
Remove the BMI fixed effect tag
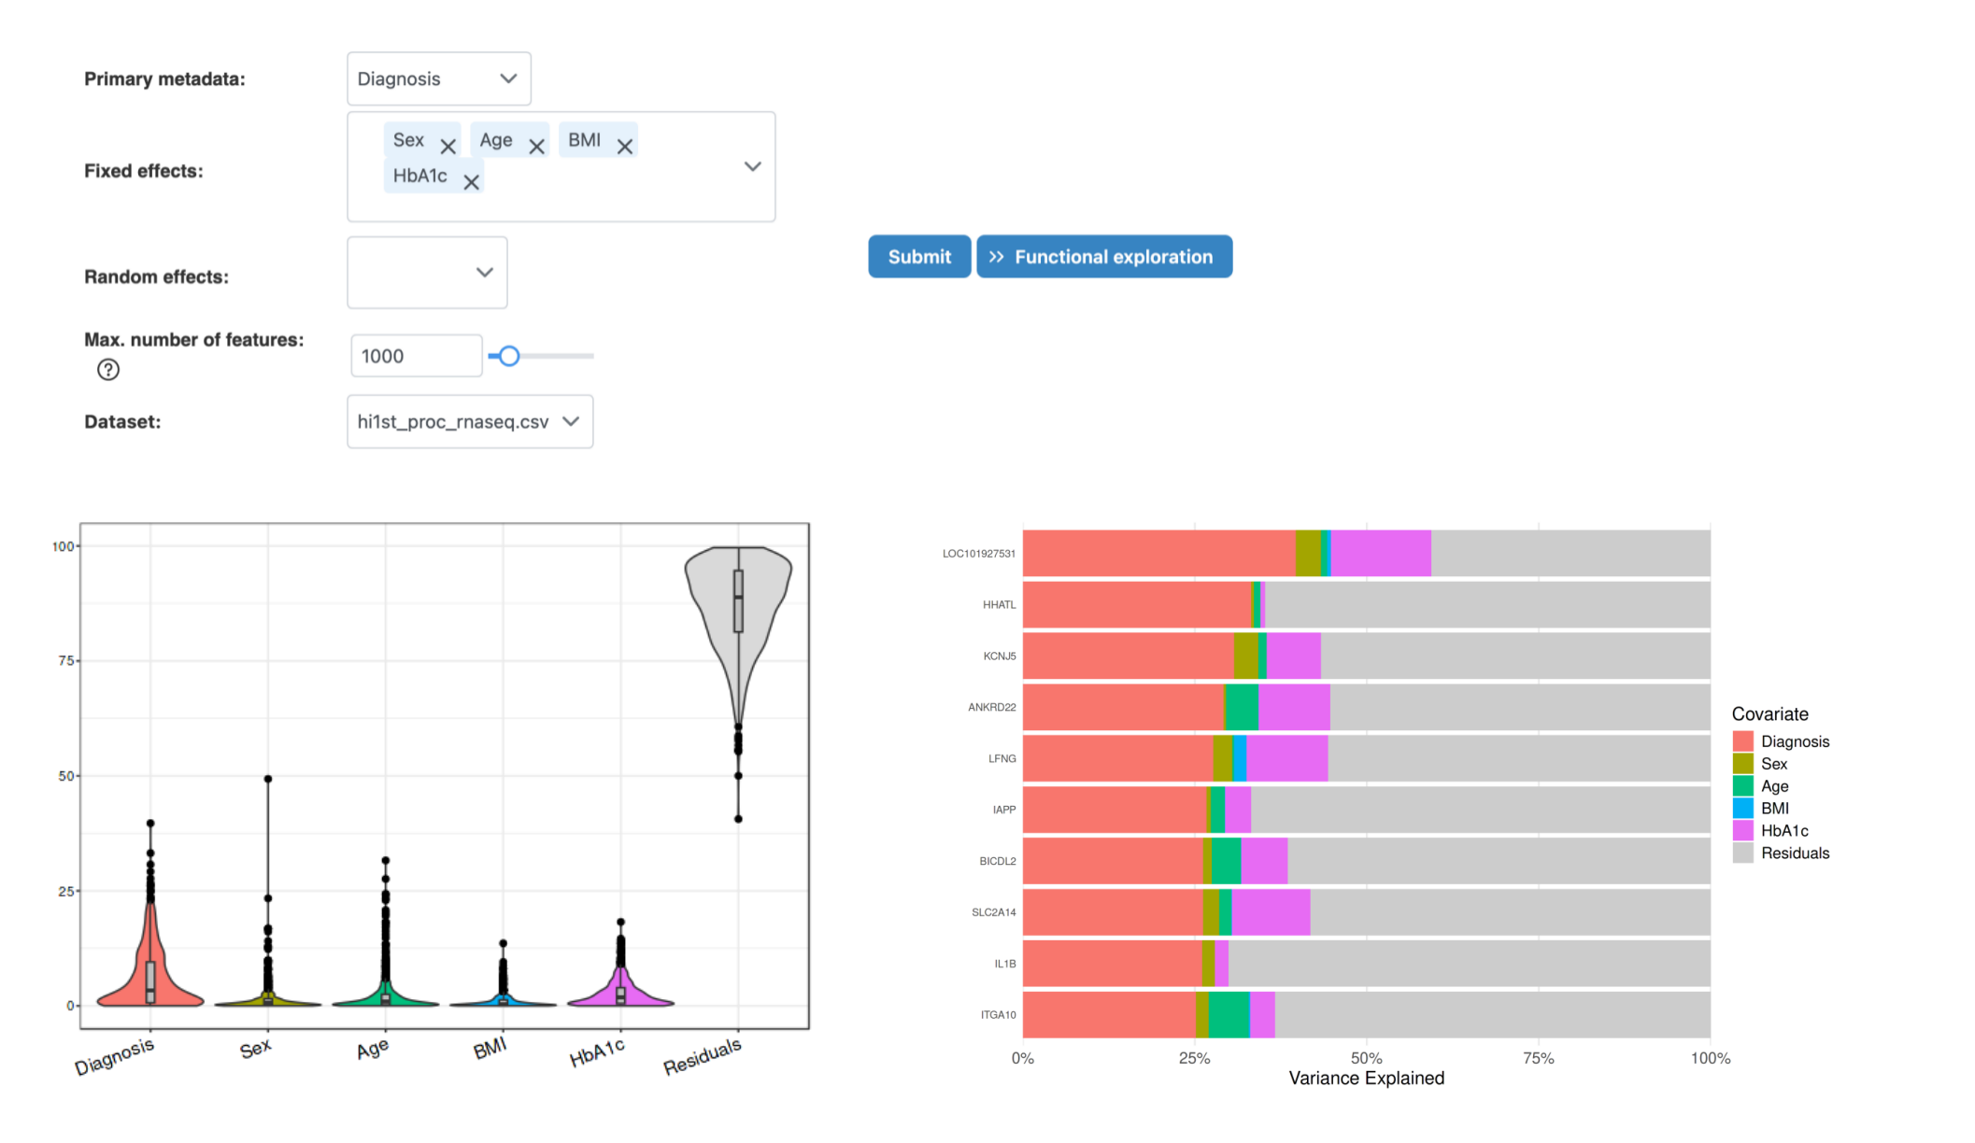(625, 147)
